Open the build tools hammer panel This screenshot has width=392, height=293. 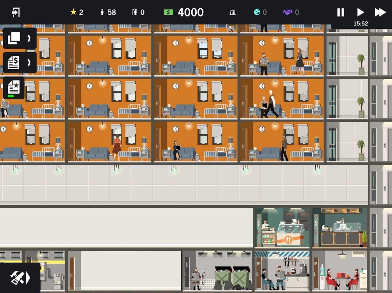(x=18, y=277)
